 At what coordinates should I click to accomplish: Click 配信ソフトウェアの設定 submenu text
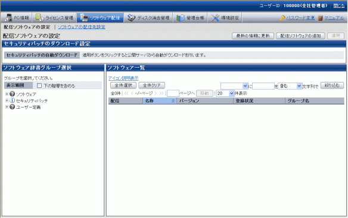coord(27,27)
